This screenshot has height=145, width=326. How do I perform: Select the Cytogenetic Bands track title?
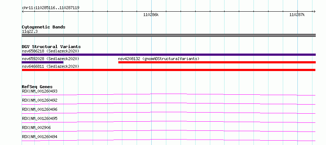[44, 27]
